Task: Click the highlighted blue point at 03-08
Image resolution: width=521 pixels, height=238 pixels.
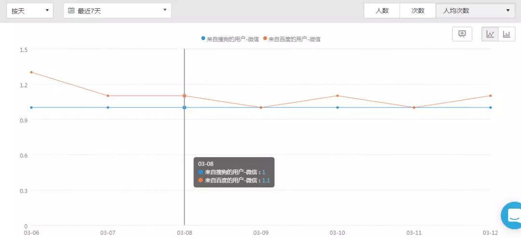Action: [x=184, y=107]
